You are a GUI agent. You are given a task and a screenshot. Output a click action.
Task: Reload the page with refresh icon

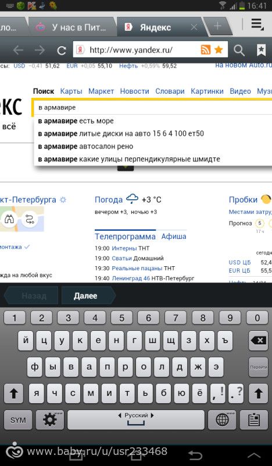(62, 50)
